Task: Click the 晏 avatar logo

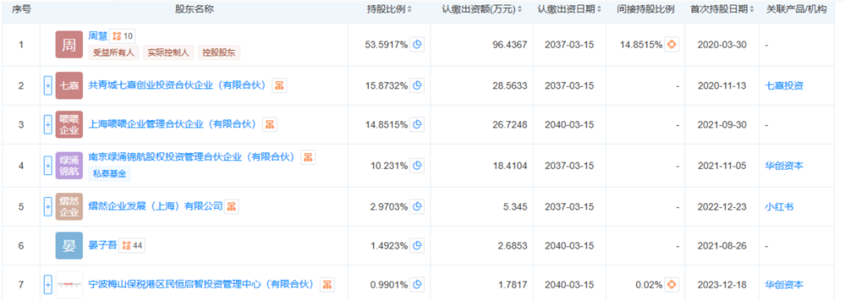Action: point(69,246)
